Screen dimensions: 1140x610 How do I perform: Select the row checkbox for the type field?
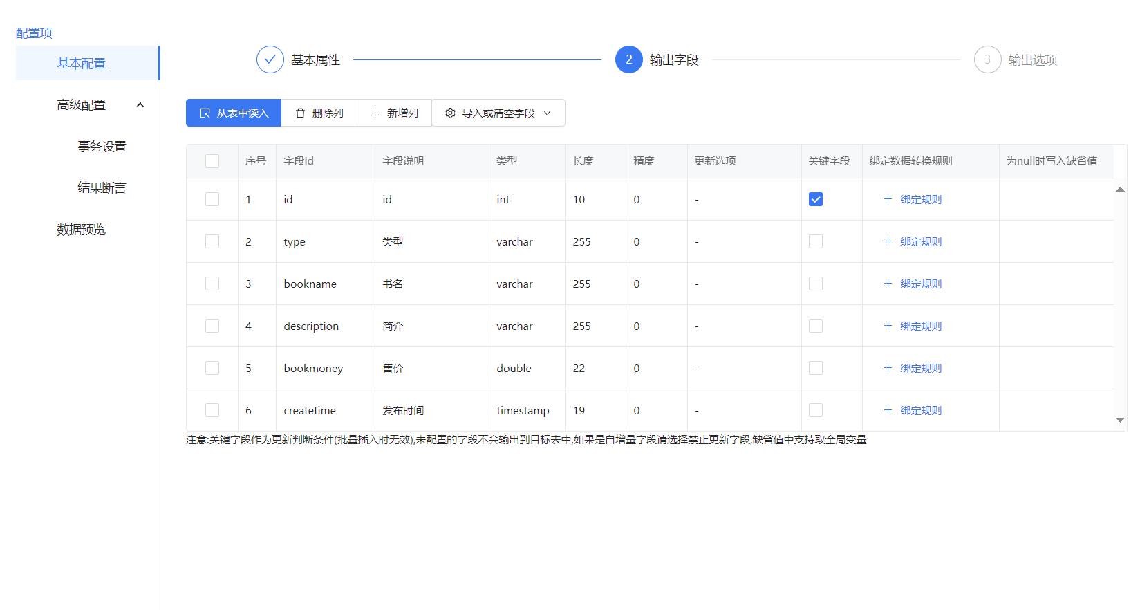click(x=212, y=241)
